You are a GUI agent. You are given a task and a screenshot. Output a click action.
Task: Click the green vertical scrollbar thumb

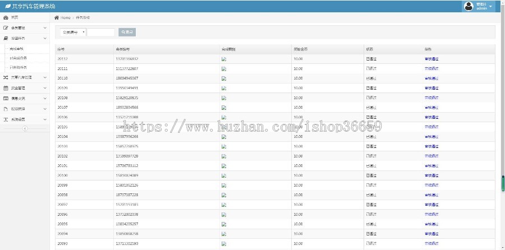tap(503, 183)
